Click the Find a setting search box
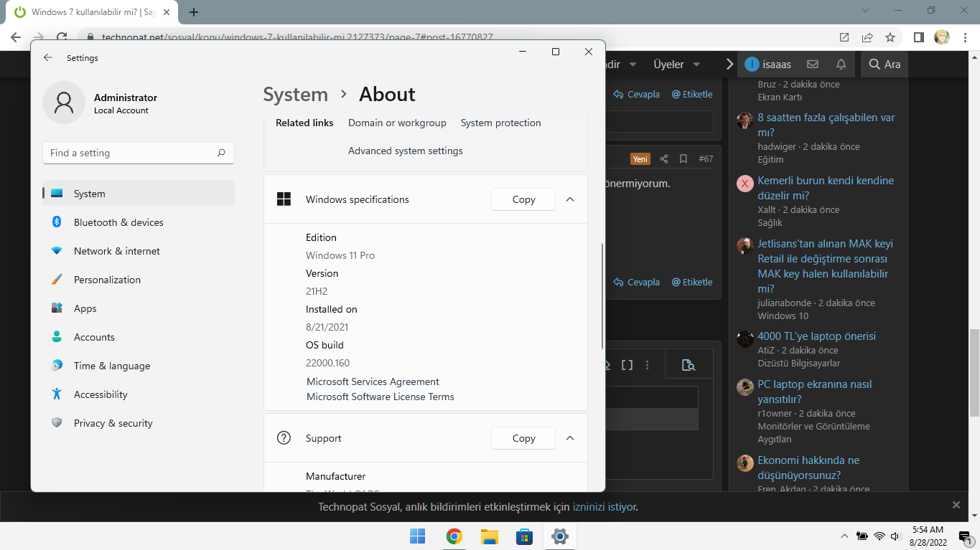This screenshot has width=980, height=550. point(139,153)
